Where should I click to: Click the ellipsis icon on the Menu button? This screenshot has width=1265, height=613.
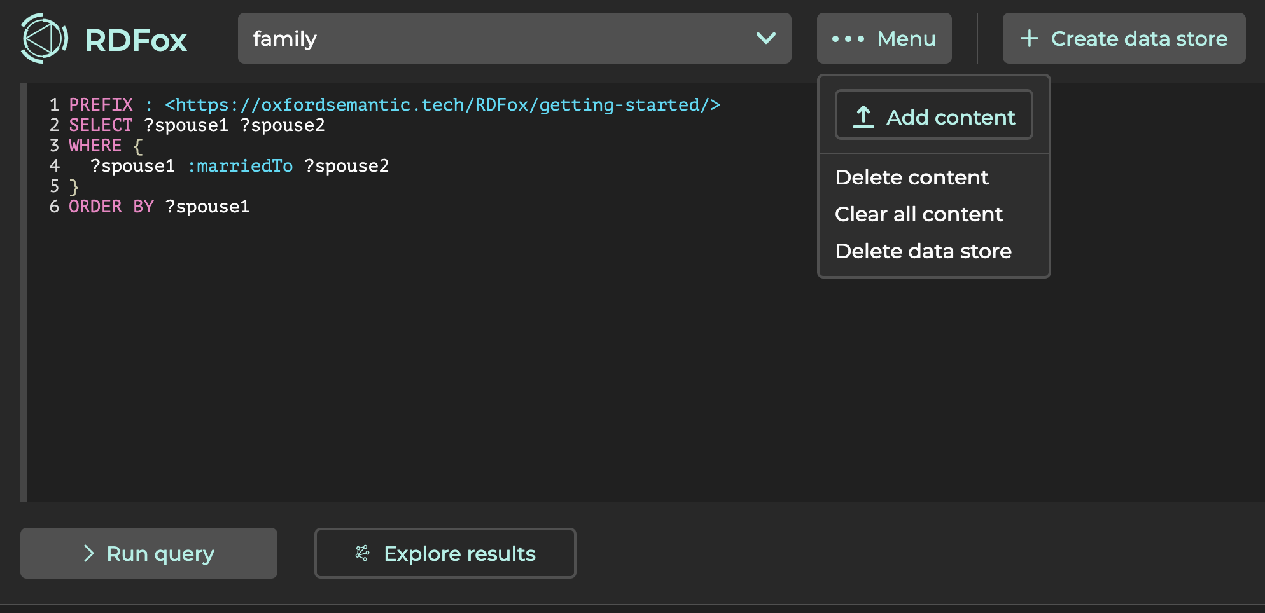[x=848, y=39]
